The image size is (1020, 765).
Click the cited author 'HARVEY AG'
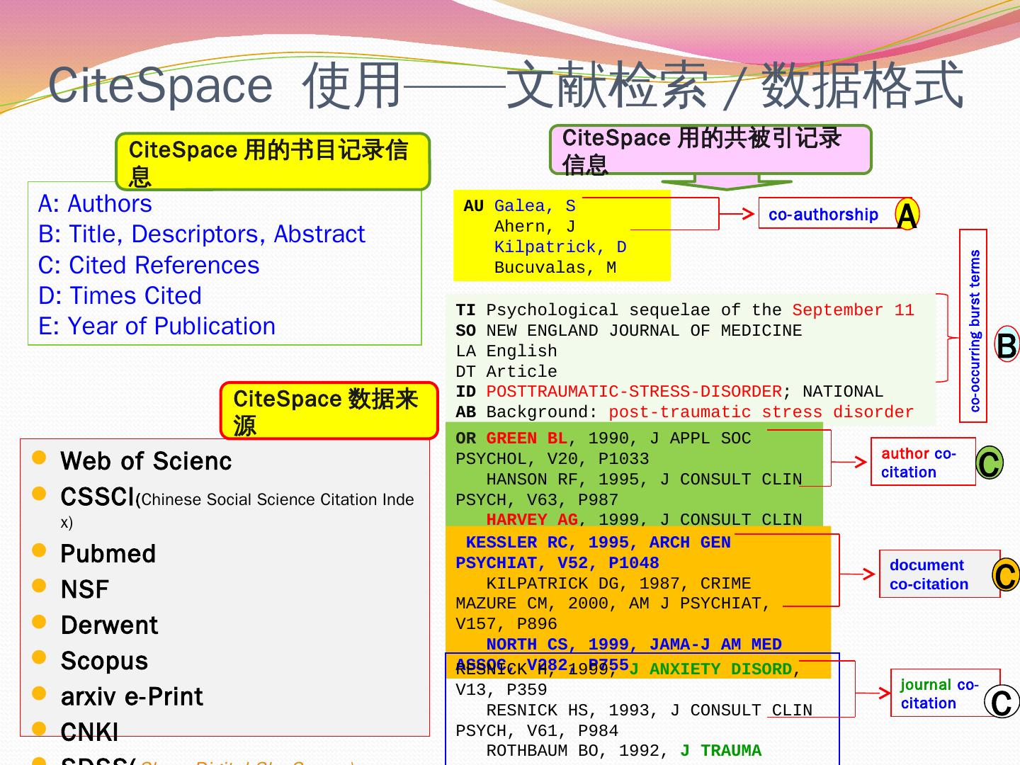tap(532, 520)
